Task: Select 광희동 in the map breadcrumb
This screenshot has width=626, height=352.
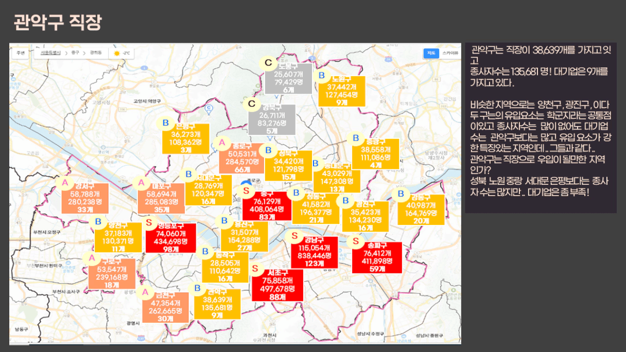Action: click(x=96, y=52)
